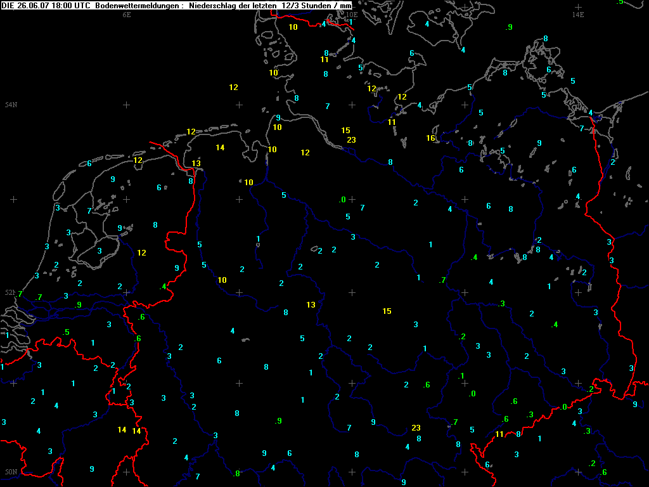Select the yellow 15 below yellow 13
The image size is (649, 487).
387,311
